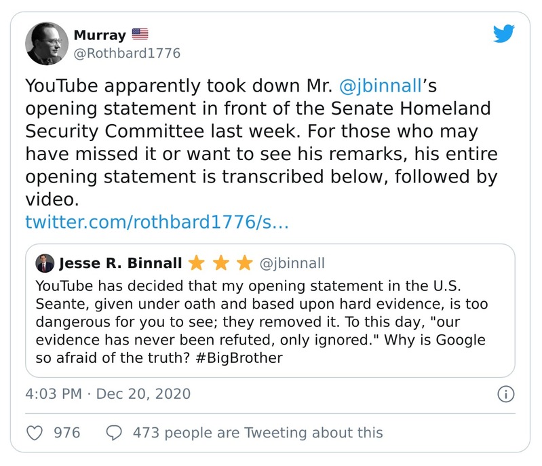
Task: Click the first gold star by Binnall's name
Action: (196, 263)
